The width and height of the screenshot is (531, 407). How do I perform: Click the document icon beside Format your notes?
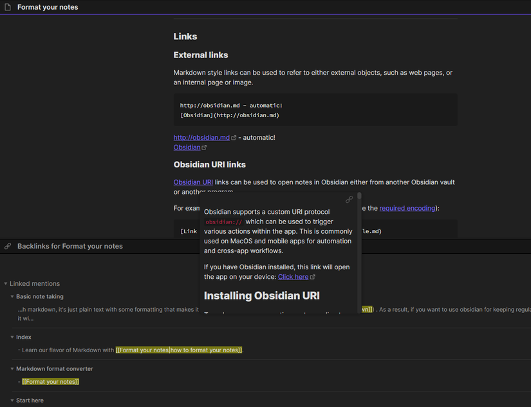coord(8,7)
